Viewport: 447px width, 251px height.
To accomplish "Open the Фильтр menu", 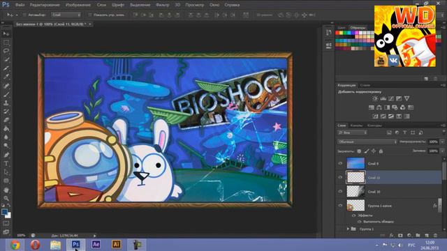I will click(163, 5).
